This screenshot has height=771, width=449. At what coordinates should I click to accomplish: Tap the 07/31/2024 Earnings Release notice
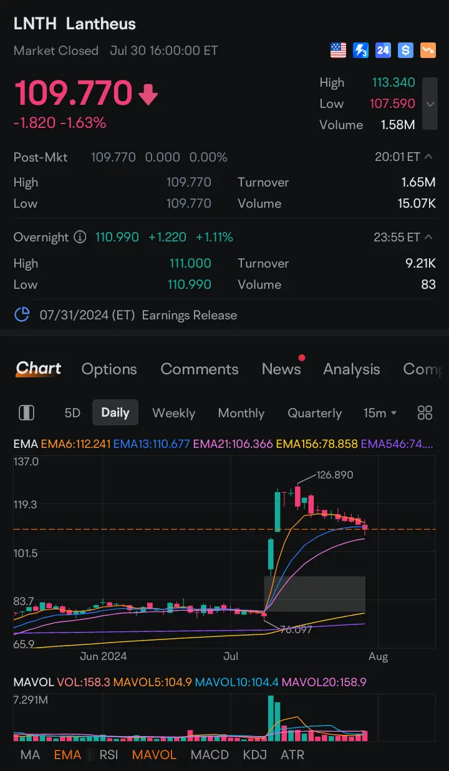[138, 315]
